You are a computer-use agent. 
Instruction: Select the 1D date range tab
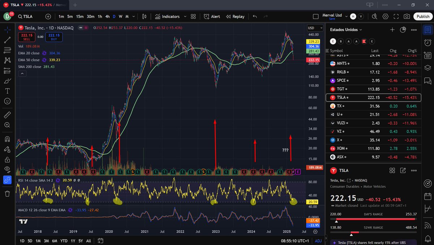pos(22,241)
